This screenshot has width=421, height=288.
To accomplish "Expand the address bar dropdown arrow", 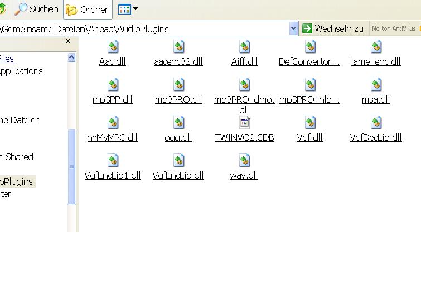I will point(293,28).
